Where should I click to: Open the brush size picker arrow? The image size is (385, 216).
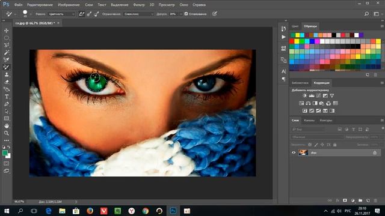click(x=31, y=14)
